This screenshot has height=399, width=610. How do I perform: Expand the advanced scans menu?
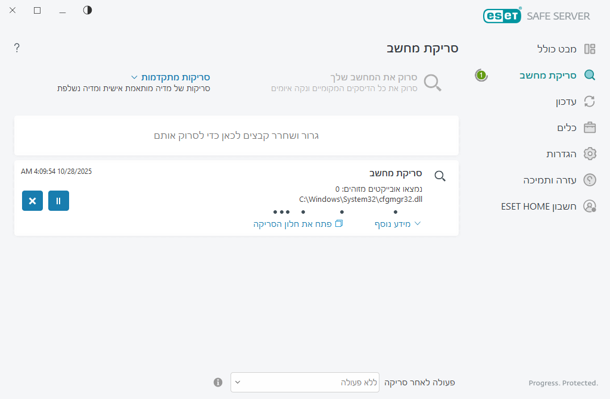click(x=171, y=77)
